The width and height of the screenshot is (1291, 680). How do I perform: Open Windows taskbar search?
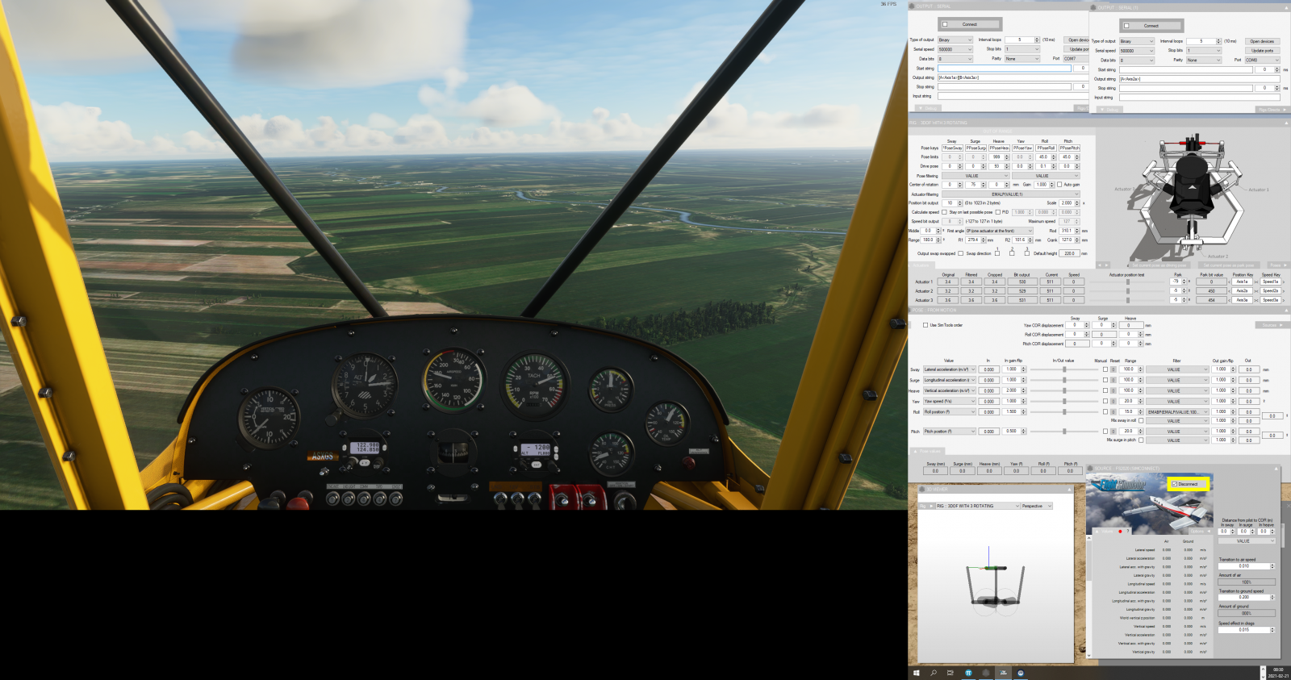click(934, 673)
